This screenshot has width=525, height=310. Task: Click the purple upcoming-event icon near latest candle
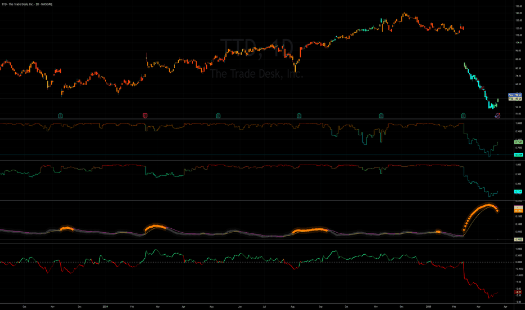[x=498, y=116]
